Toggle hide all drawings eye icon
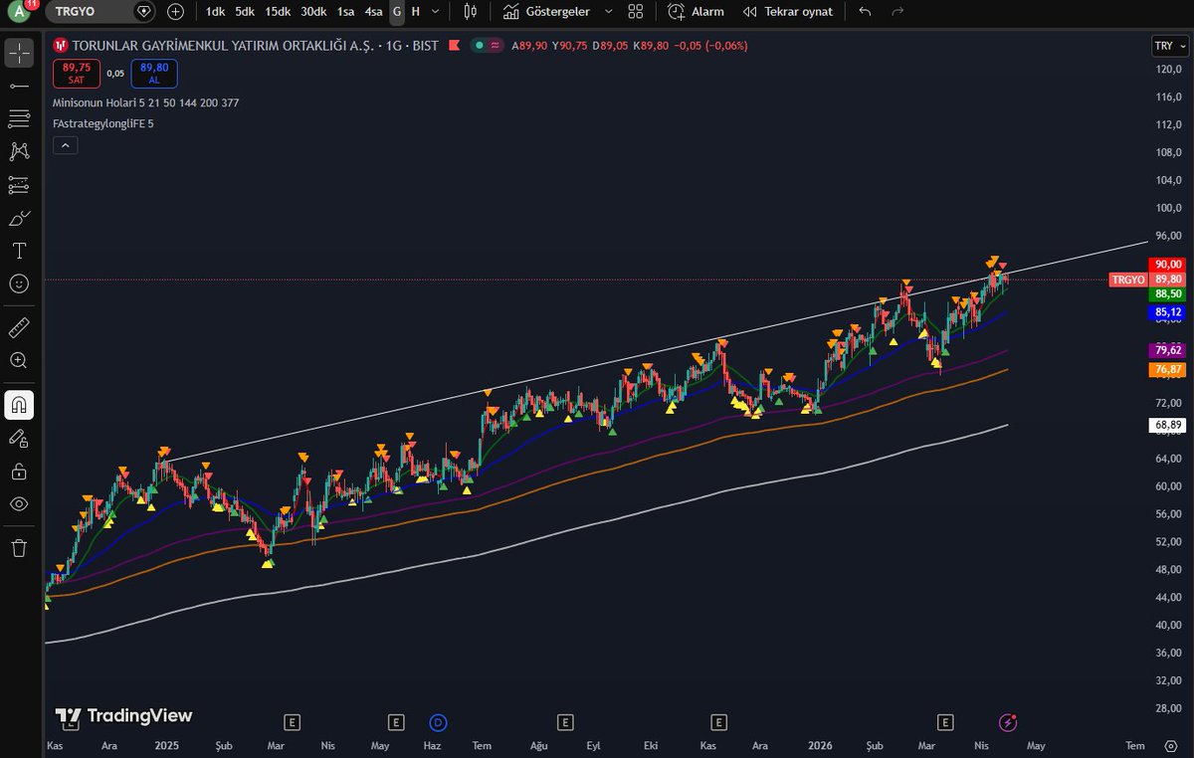The height and width of the screenshot is (758, 1194). [19, 503]
